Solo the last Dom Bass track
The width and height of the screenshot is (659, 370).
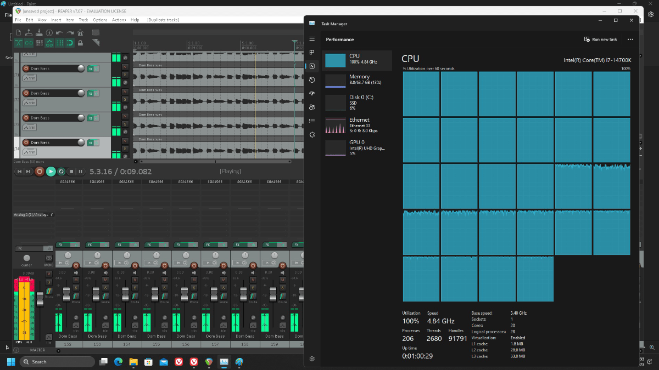tap(125, 147)
